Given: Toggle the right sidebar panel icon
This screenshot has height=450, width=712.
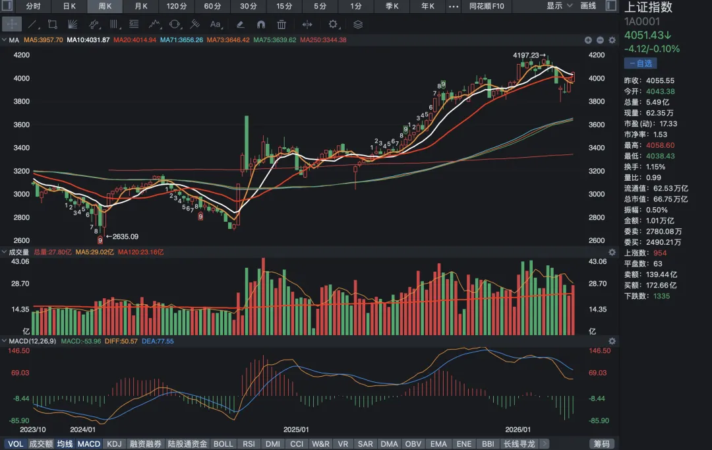Looking at the screenshot, I should (x=611, y=6).
